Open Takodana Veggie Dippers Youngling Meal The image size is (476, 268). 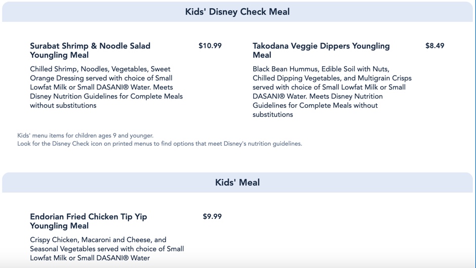coord(321,51)
